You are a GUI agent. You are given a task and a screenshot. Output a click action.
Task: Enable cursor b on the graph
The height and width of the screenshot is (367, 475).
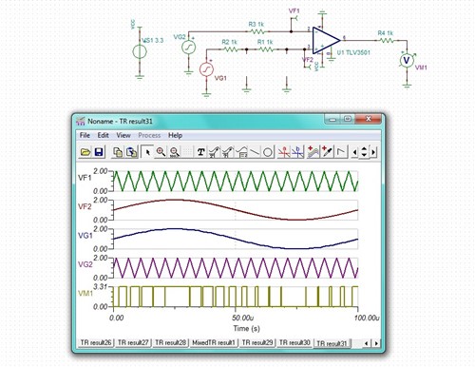point(297,152)
